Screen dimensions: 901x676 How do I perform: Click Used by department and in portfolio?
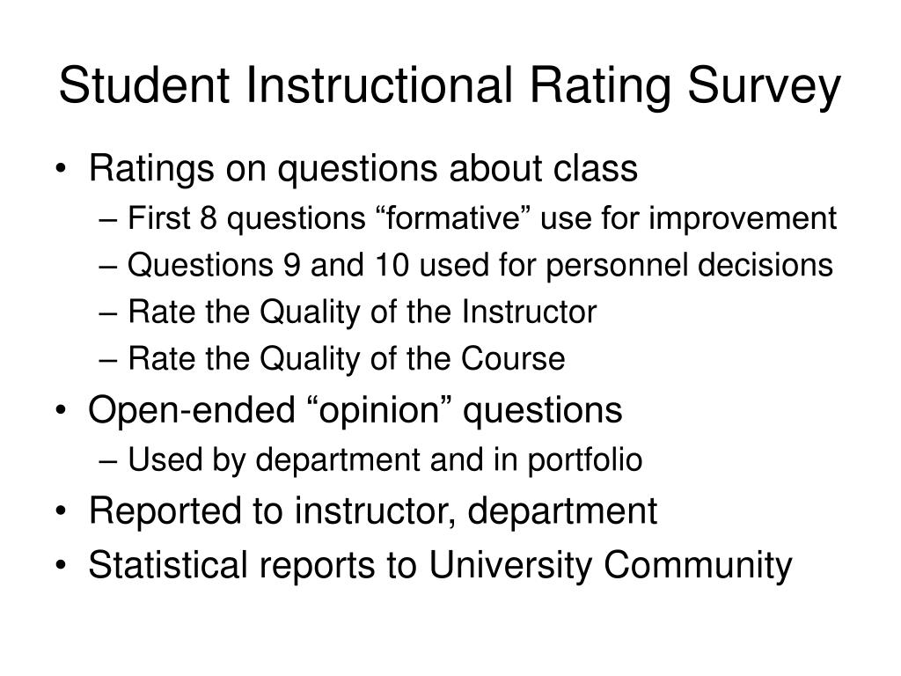[385, 460]
